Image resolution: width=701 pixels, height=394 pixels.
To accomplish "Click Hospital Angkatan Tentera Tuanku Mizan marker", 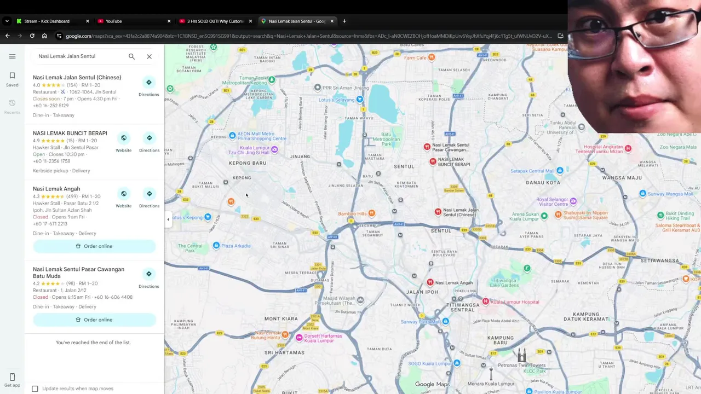I will (628, 148).
